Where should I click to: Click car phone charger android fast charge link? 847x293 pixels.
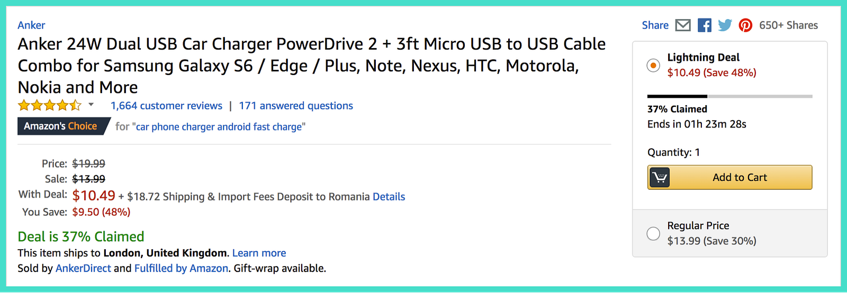(219, 126)
